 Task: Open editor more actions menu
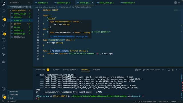coord(179,3)
